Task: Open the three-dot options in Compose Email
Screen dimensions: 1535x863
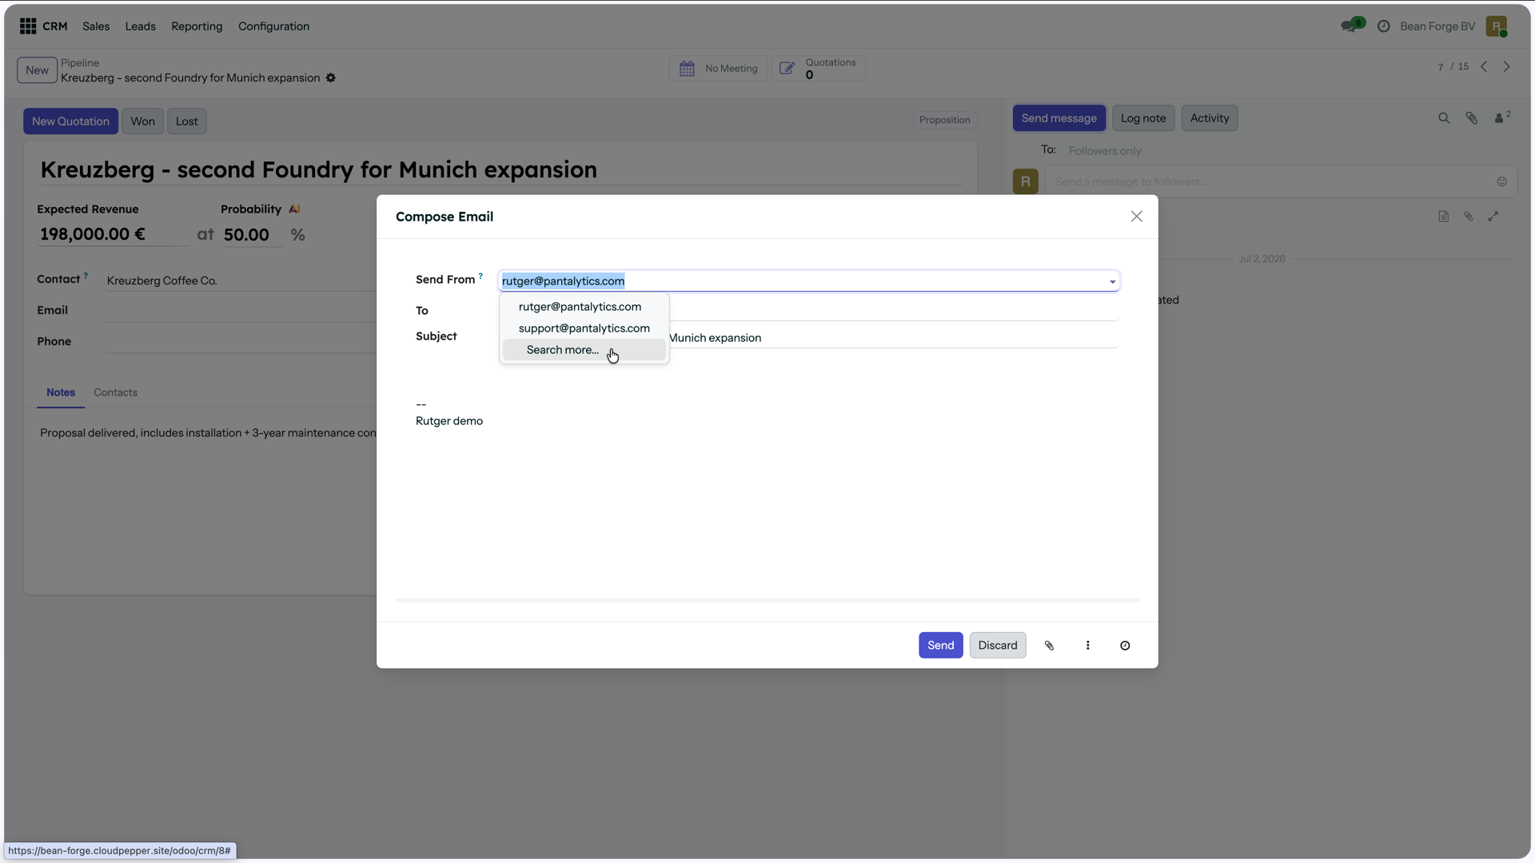Action: coord(1088,646)
